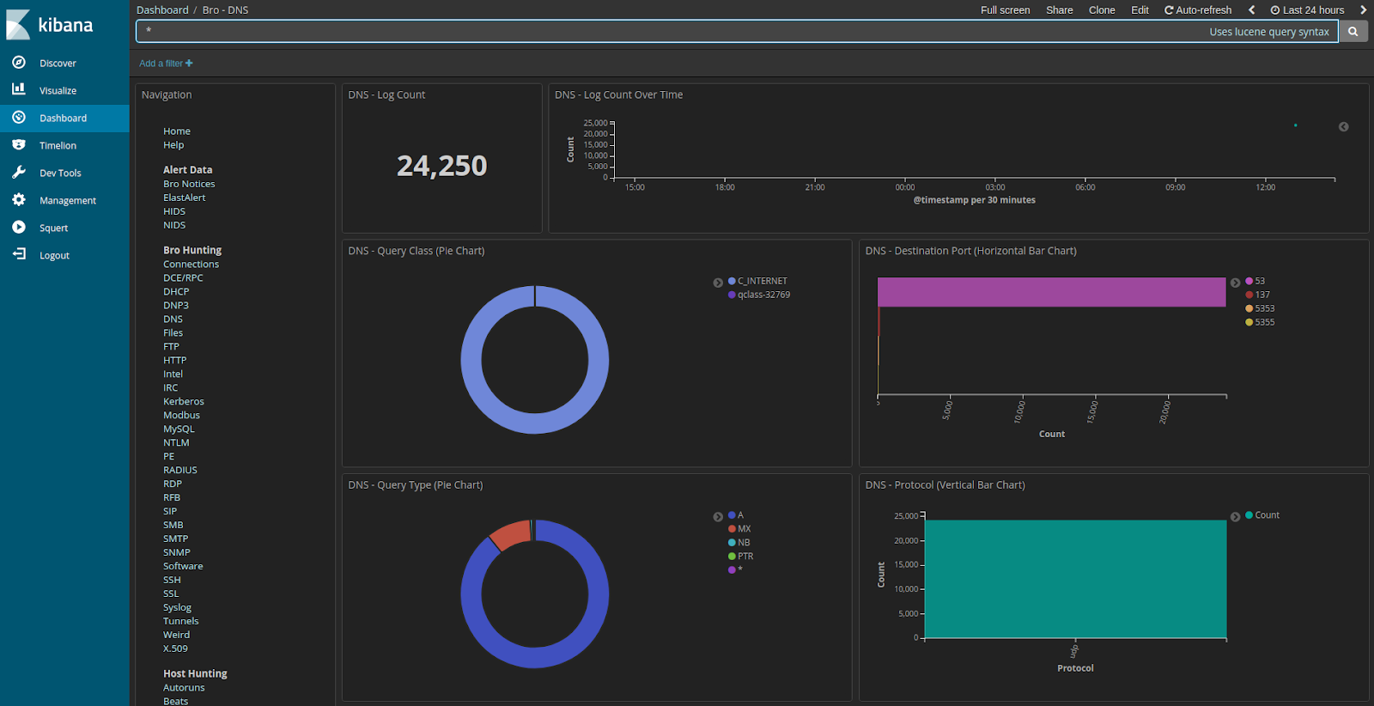Toggle legend on Query Class pie chart

[718, 283]
